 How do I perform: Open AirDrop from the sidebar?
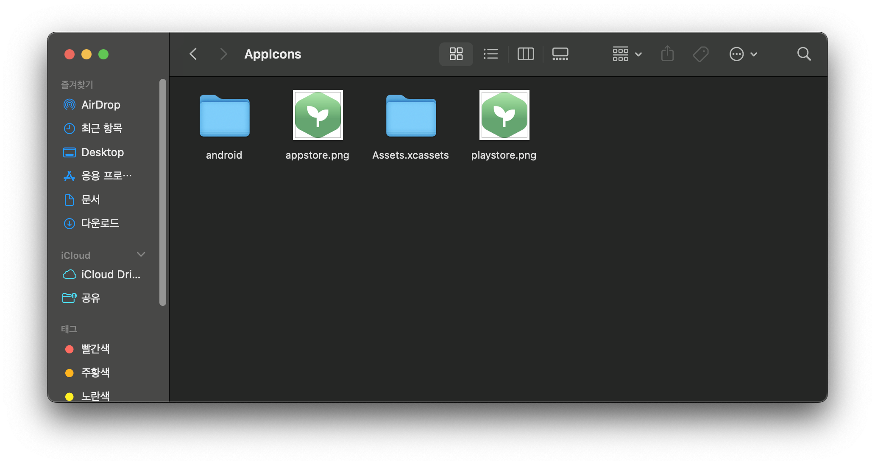pos(100,105)
